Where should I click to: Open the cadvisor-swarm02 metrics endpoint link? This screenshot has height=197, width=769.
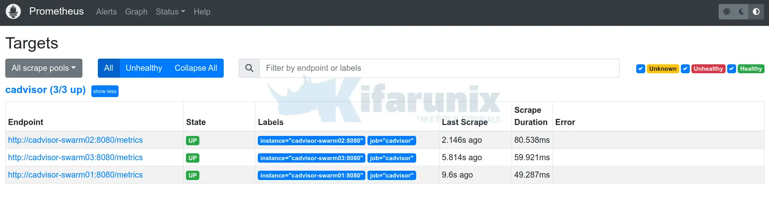76,140
